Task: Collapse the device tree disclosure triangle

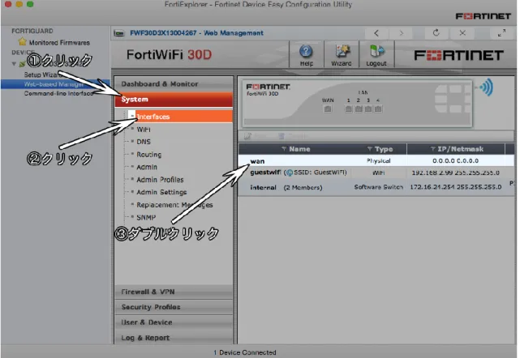Action: coord(14,64)
